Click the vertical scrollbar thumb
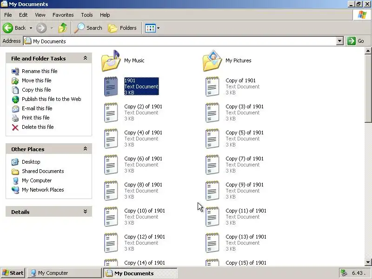Viewport: 372px width, 279px height. click(x=368, y=88)
